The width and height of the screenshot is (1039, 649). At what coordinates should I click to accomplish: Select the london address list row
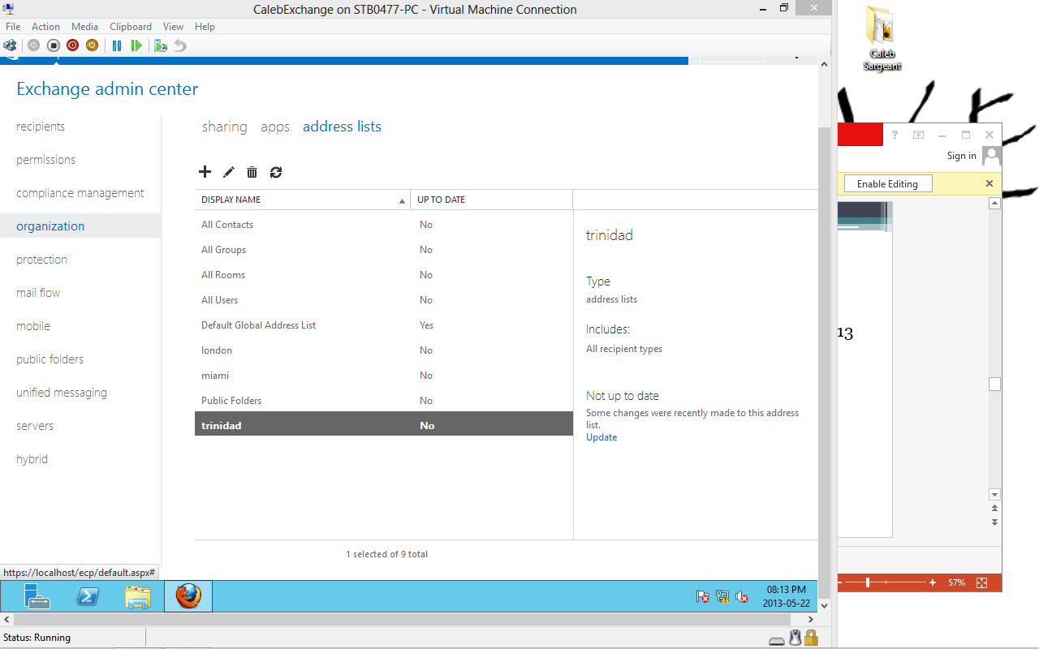[384, 350]
